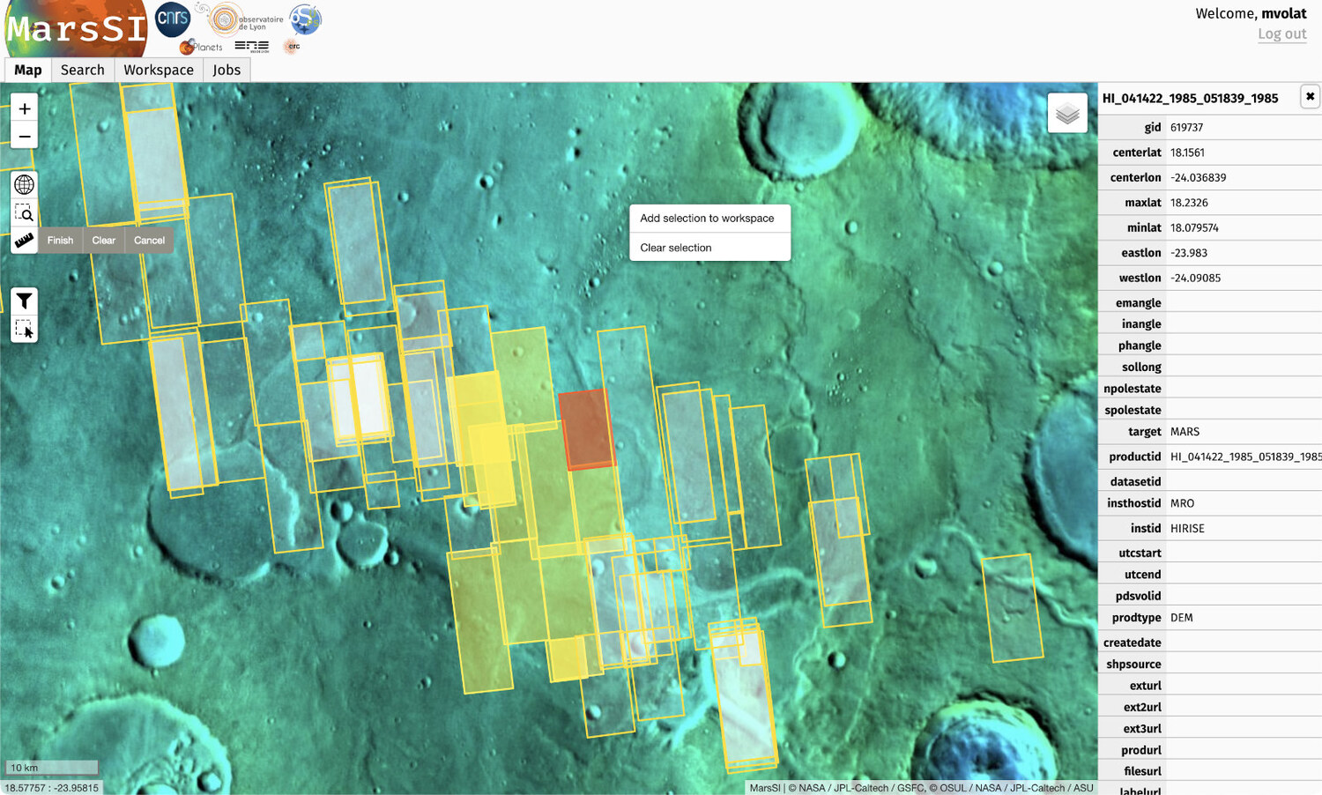Open the map layers switcher
Image resolution: width=1322 pixels, height=795 pixels.
pyautogui.click(x=1066, y=114)
